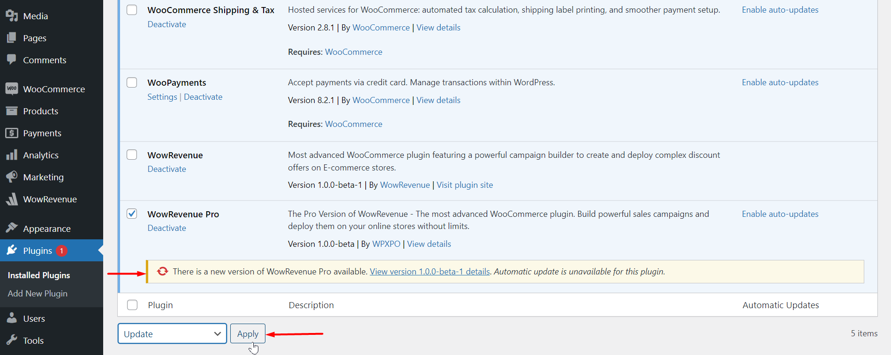This screenshot has width=891, height=355.
Task: Click the Analytics bar chart icon
Action: pyautogui.click(x=12, y=155)
